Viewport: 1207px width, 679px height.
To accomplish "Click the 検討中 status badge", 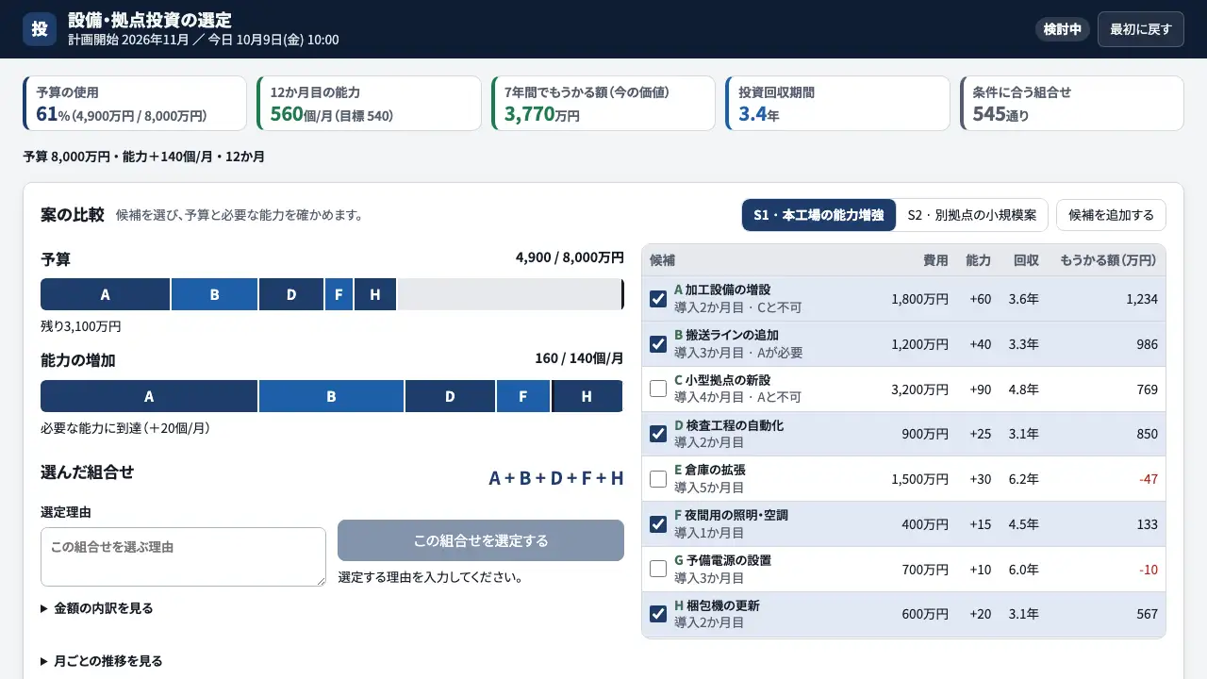I will pos(1063,29).
